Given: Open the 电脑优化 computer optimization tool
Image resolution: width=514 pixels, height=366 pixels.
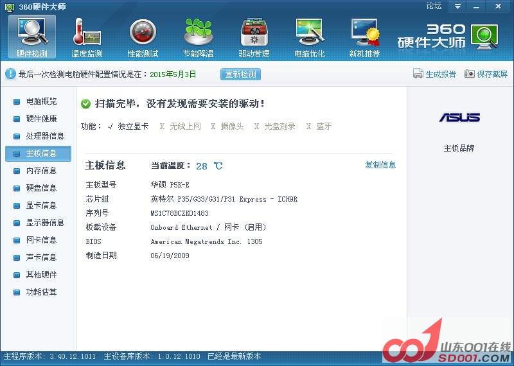Looking at the screenshot, I should [x=310, y=37].
